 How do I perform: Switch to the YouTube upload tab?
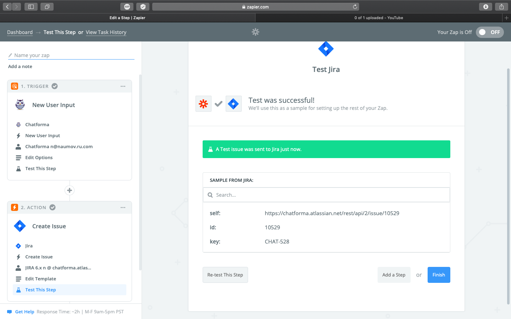[379, 18]
